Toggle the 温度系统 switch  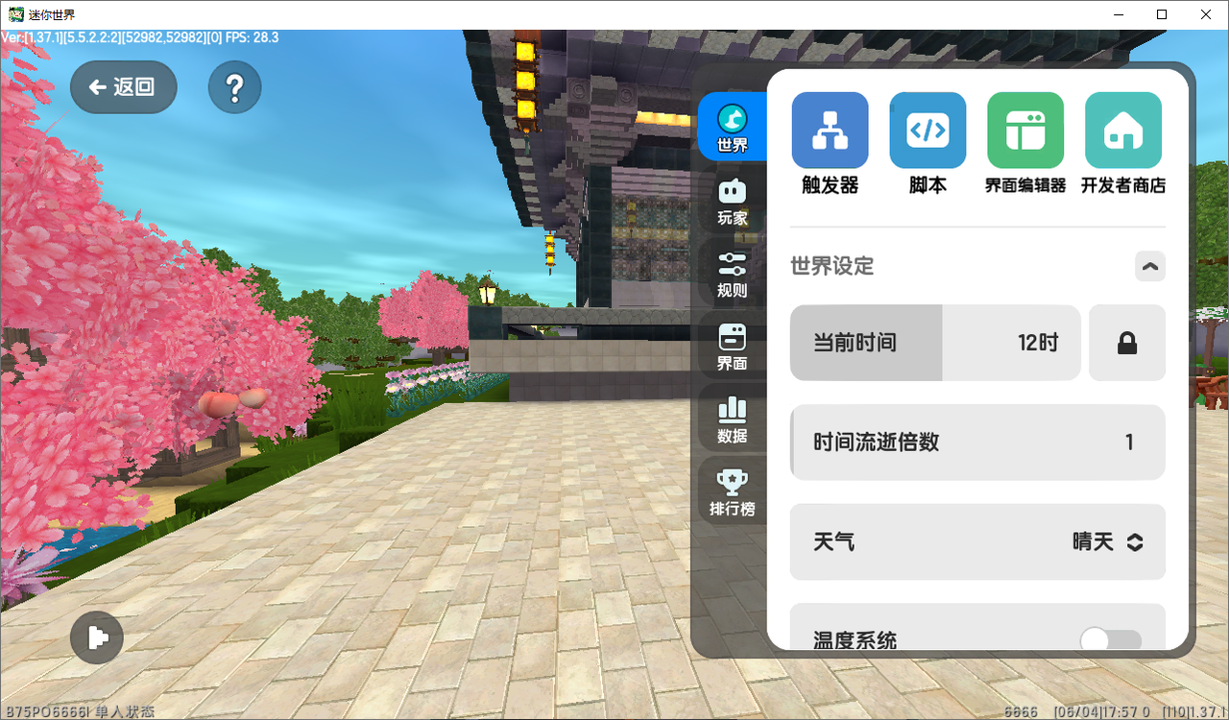[1111, 641]
